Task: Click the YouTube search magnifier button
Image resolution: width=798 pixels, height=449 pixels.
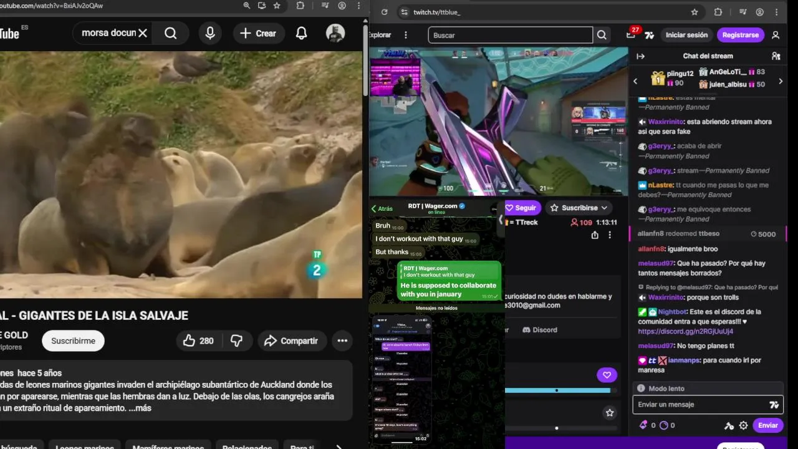Action: (x=171, y=33)
